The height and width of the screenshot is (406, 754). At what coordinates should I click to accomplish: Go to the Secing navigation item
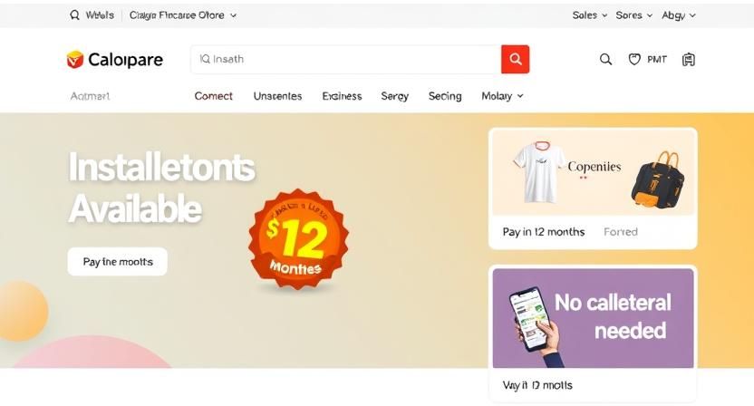coord(445,96)
